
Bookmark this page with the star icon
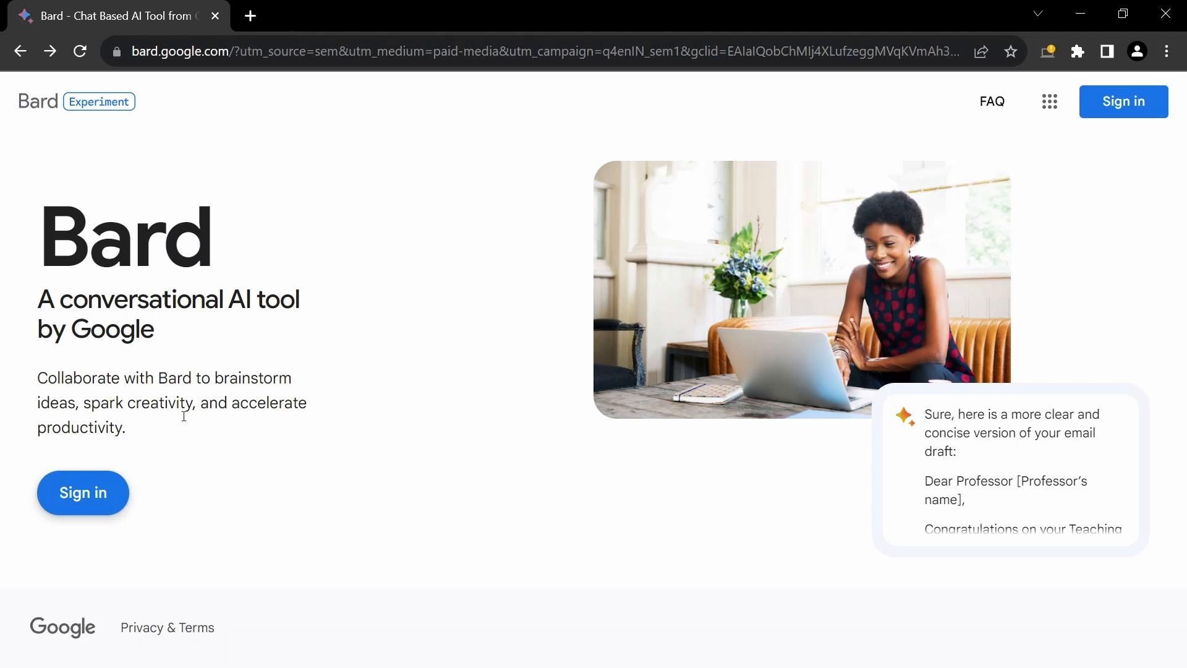(1011, 51)
